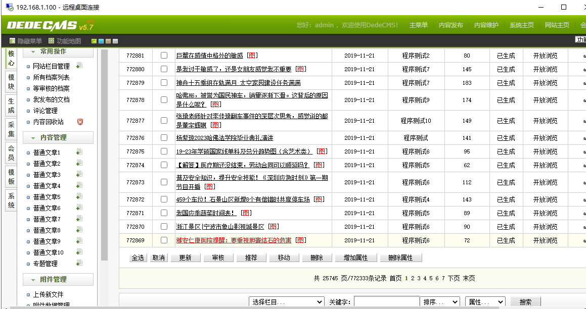Image resolution: width=586 pixels, height=309 pixels.
Task: Tick checkbox for article 772878
Action: [x=164, y=99]
